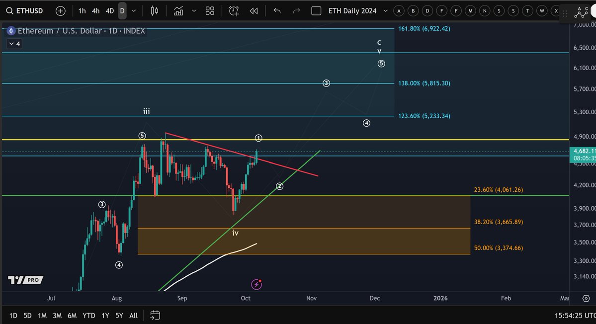This screenshot has width=596, height=324.
Task: Open the ETH Daily 2024 layout name
Action: tap(352, 11)
